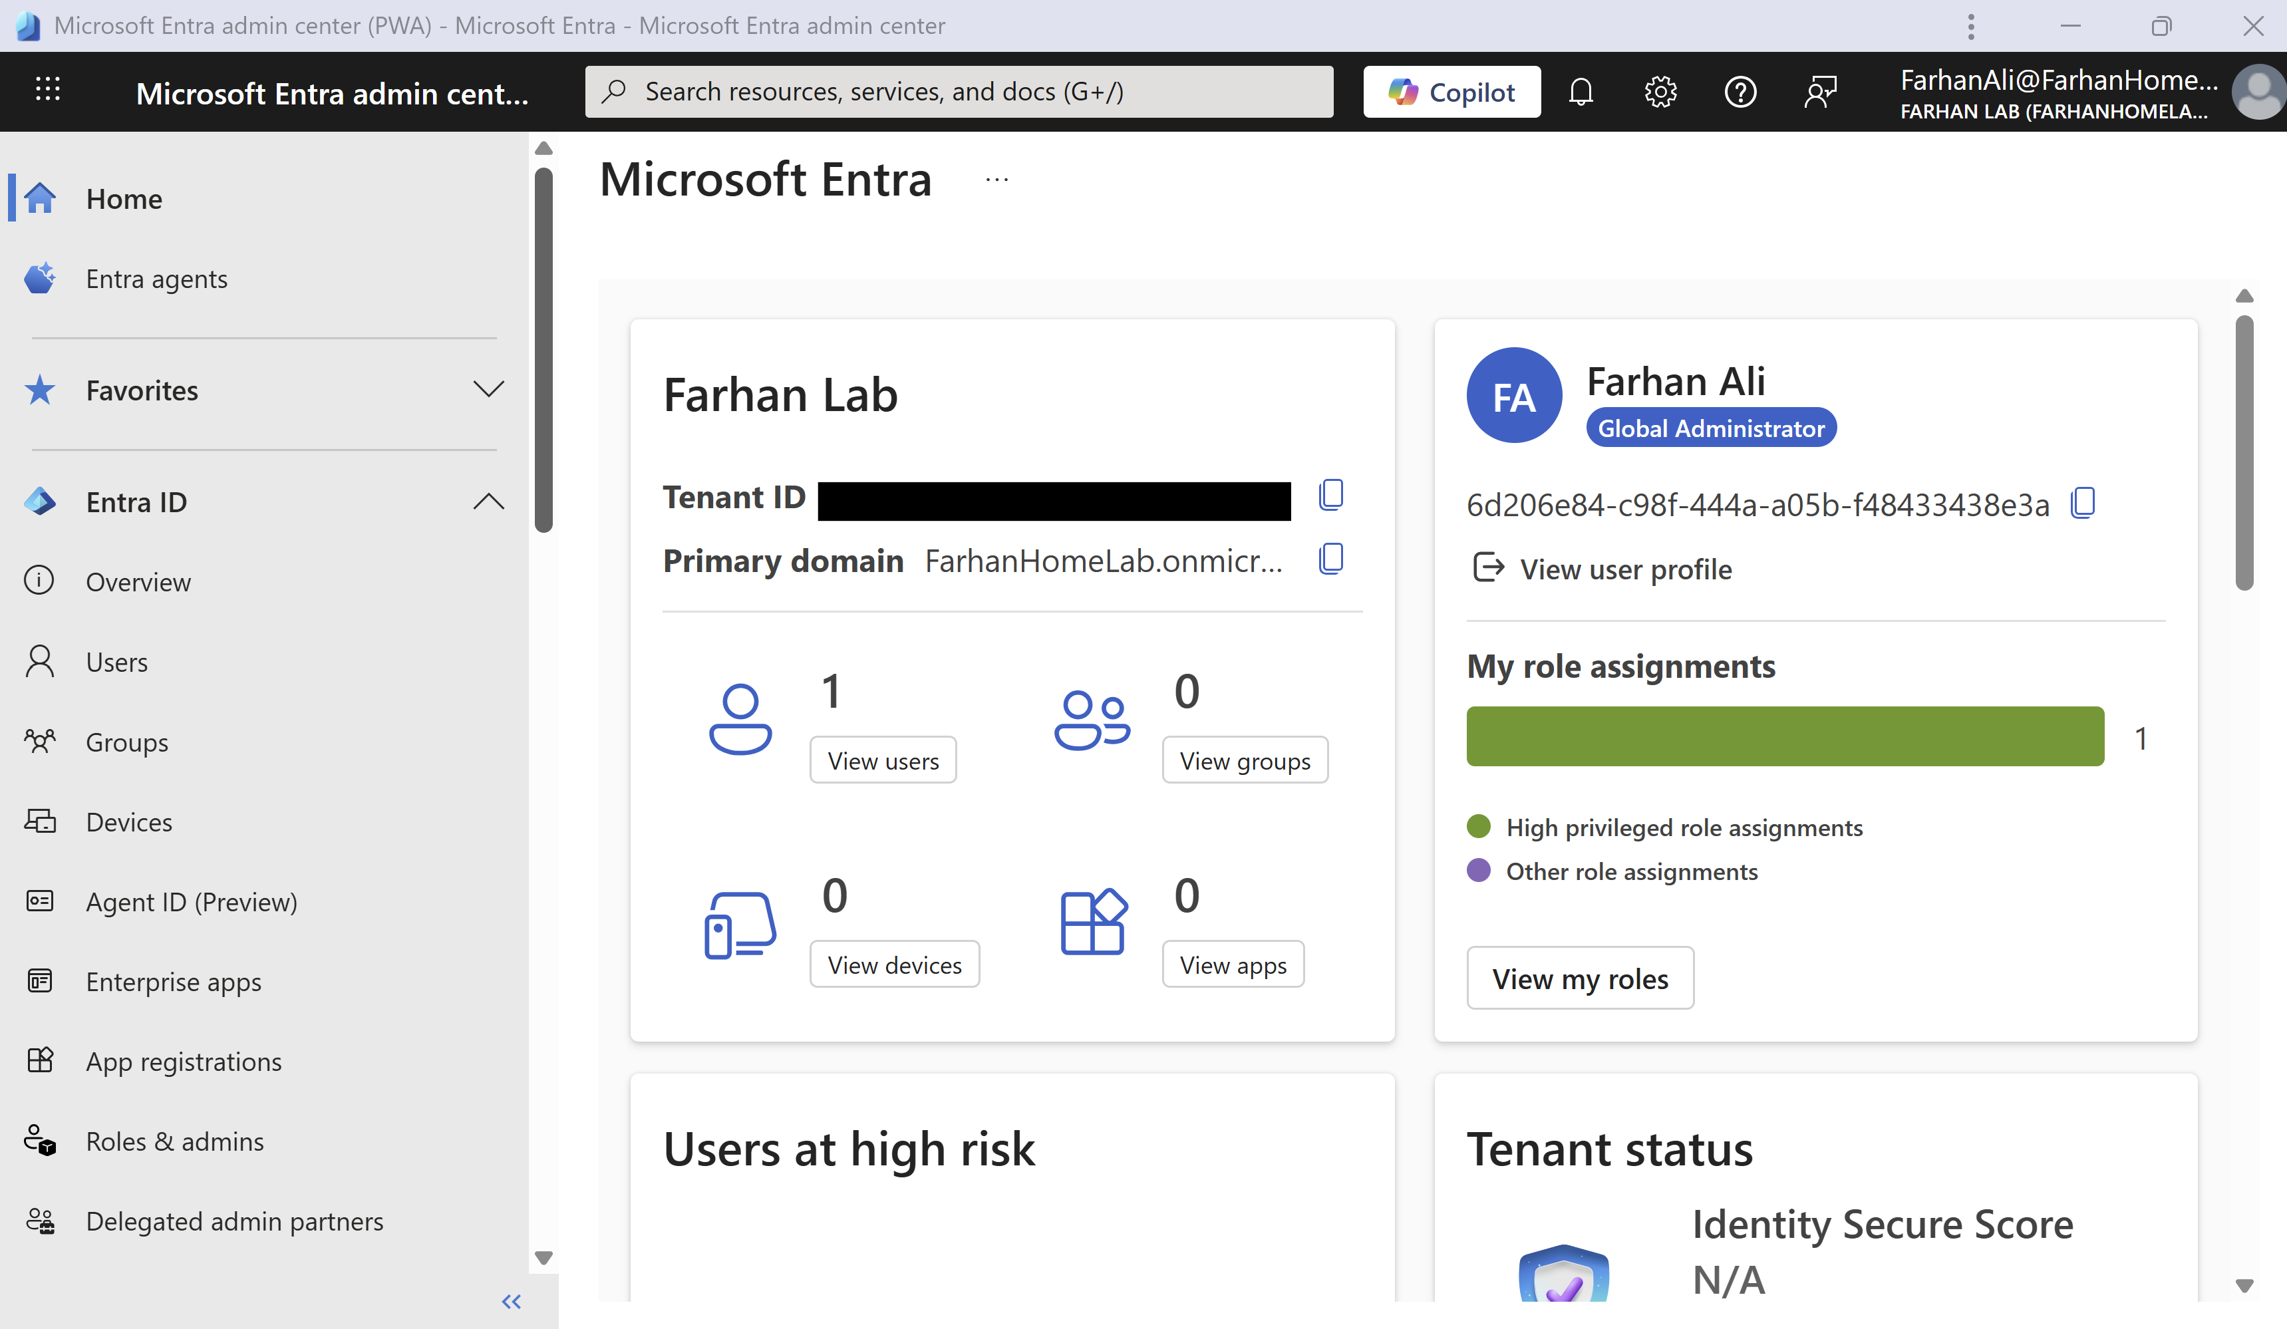Collapse the left navigation pane
2287x1329 pixels.
click(x=511, y=1302)
